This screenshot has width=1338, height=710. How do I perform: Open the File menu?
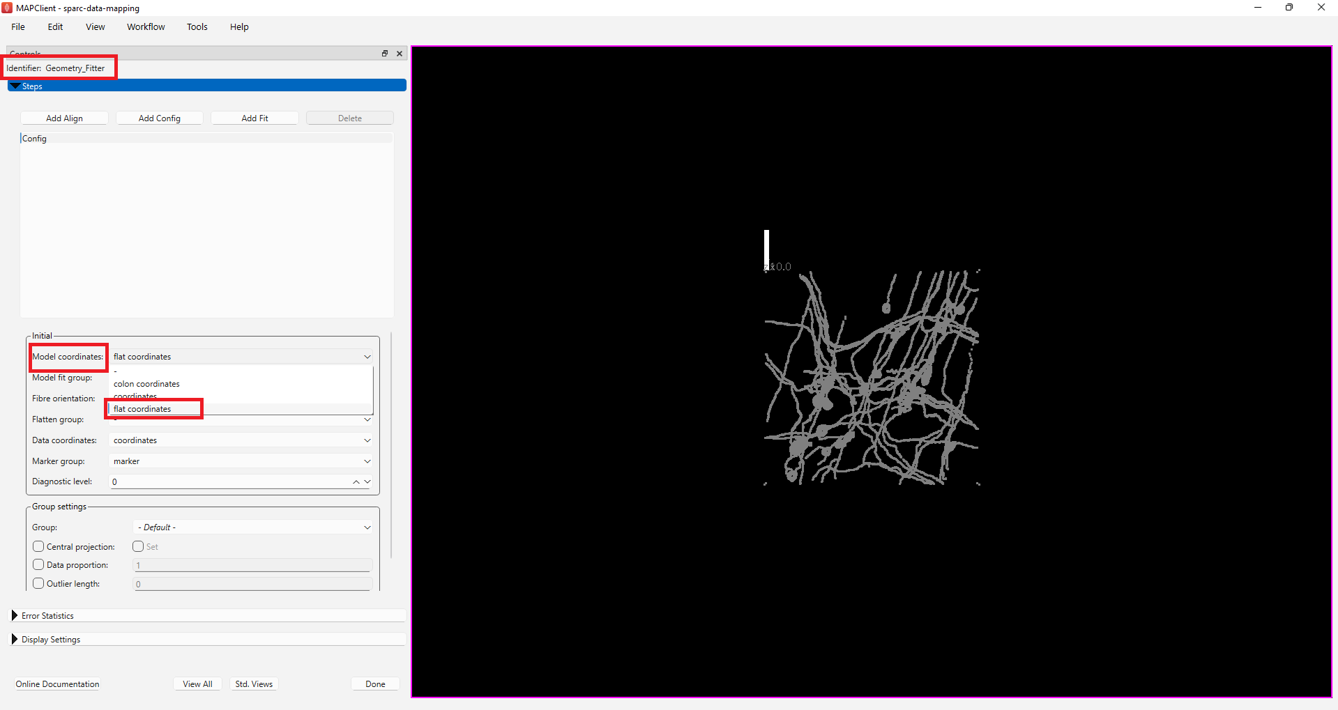pos(18,27)
